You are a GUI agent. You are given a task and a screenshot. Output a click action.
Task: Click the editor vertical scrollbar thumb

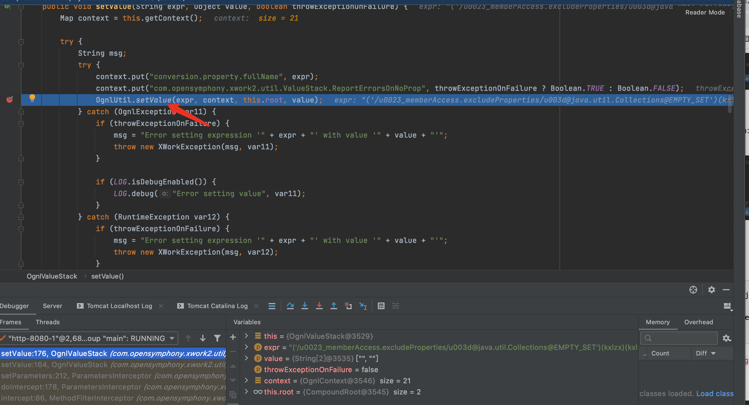point(729,104)
